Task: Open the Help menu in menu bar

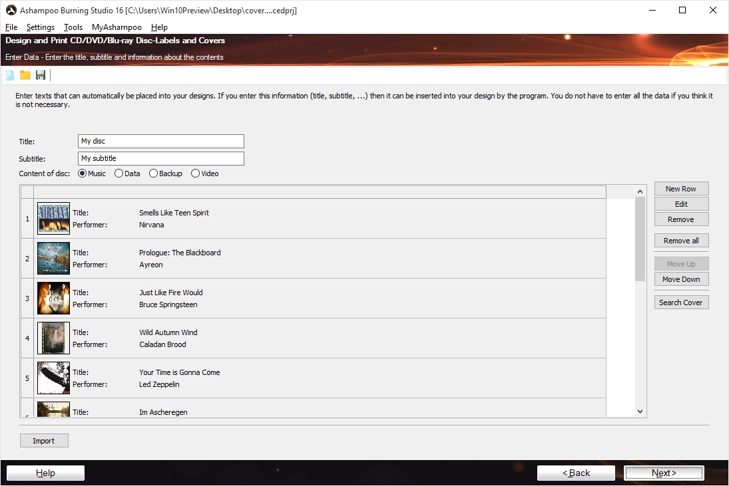Action: pyautogui.click(x=159, y=27)
